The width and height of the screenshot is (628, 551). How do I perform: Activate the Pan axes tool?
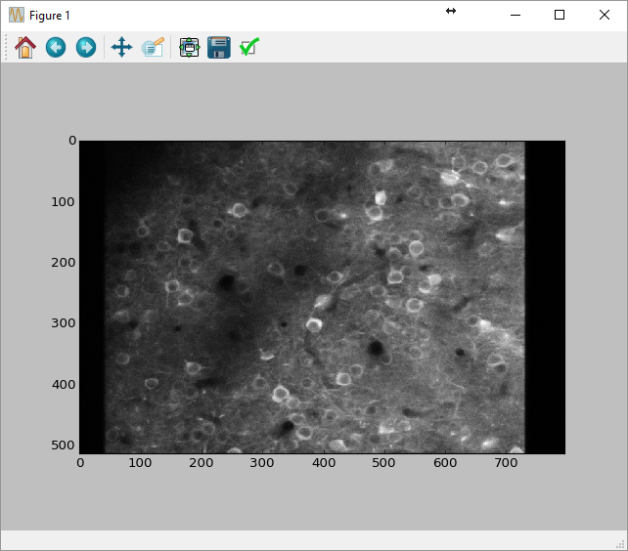point(121,47)
